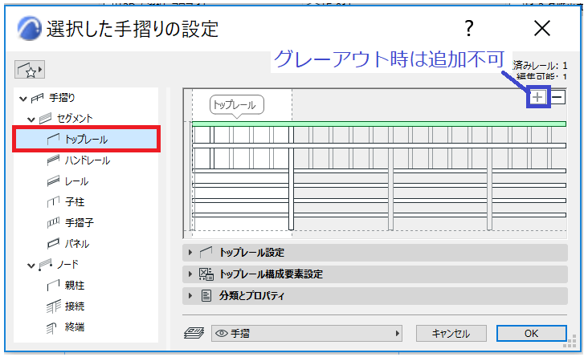Collapse the 手摺り tree root
Image resolution: width=588 pixels, height=357 pixels.
23,99
